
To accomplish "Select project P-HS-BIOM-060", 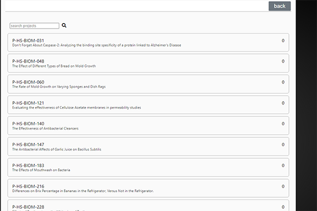I will pos(148,84).
